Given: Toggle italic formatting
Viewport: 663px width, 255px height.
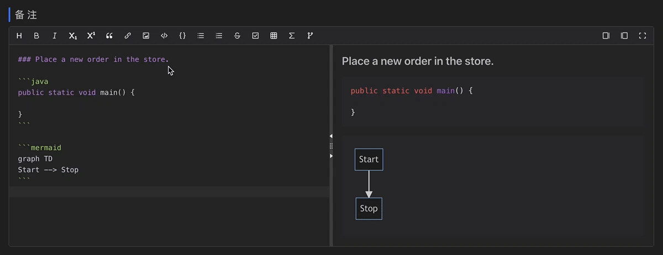Looking at the screenshot, I should pos(55,36).
